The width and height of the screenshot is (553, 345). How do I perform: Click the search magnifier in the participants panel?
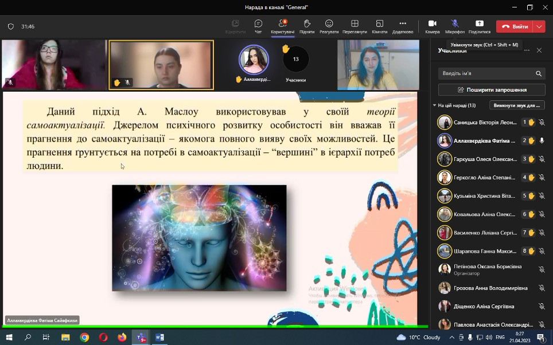point(539,74)
